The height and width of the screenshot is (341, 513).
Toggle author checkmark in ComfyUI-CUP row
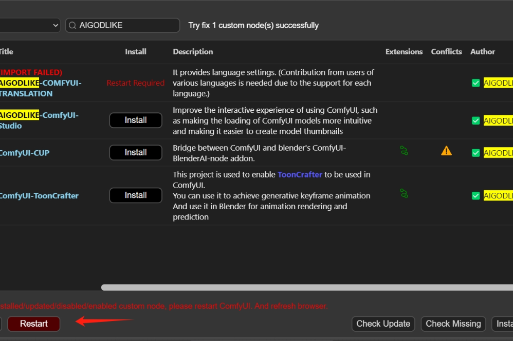(x=475, y=153)
